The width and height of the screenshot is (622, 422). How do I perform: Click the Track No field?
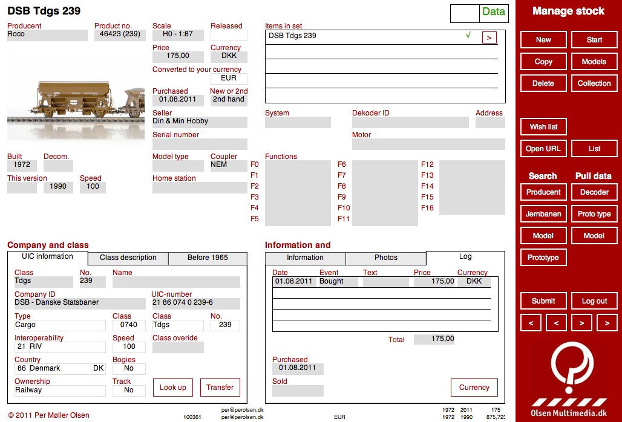(x=129, y=391)
